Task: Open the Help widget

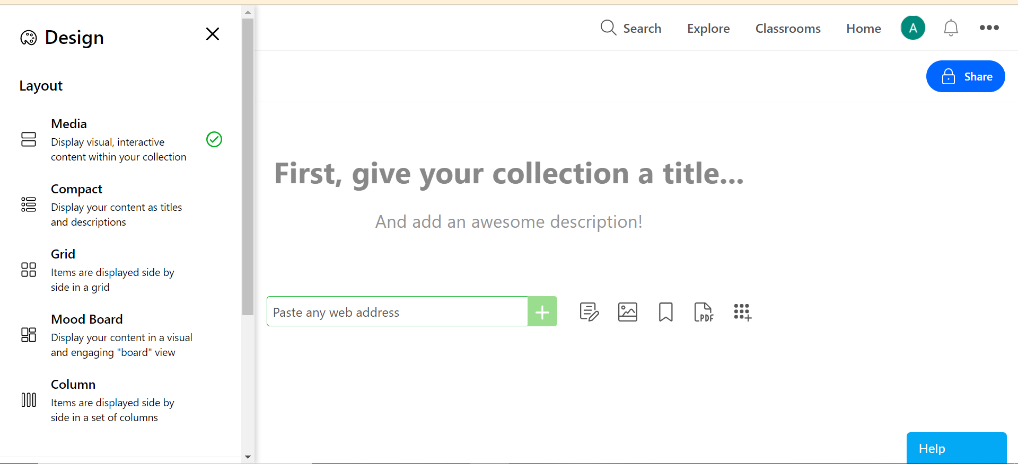Action: [956, 448]
